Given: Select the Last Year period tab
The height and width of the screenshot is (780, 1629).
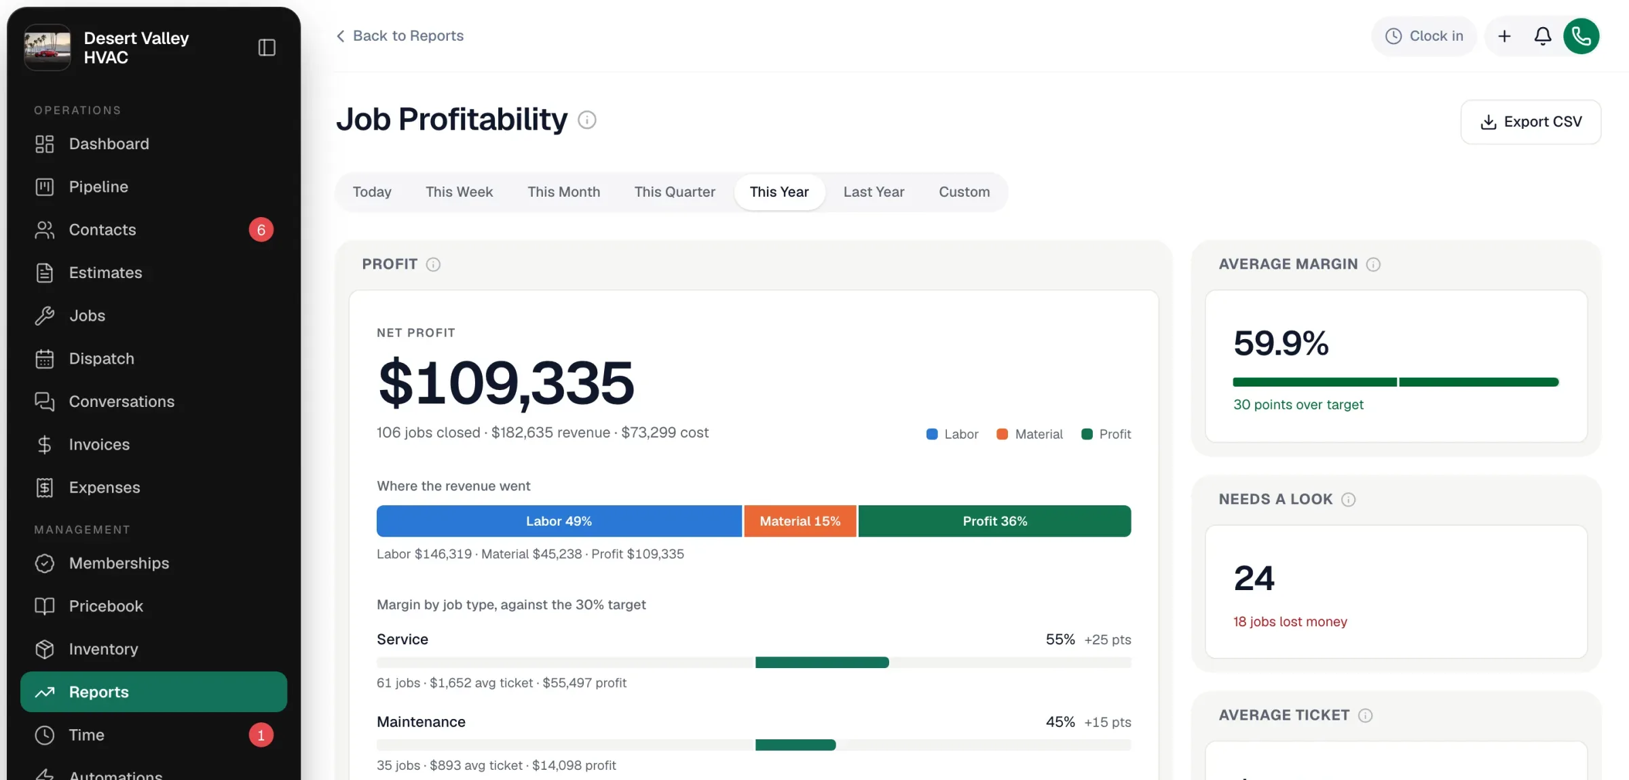Looking at the screenshot, I should point(874,192).
